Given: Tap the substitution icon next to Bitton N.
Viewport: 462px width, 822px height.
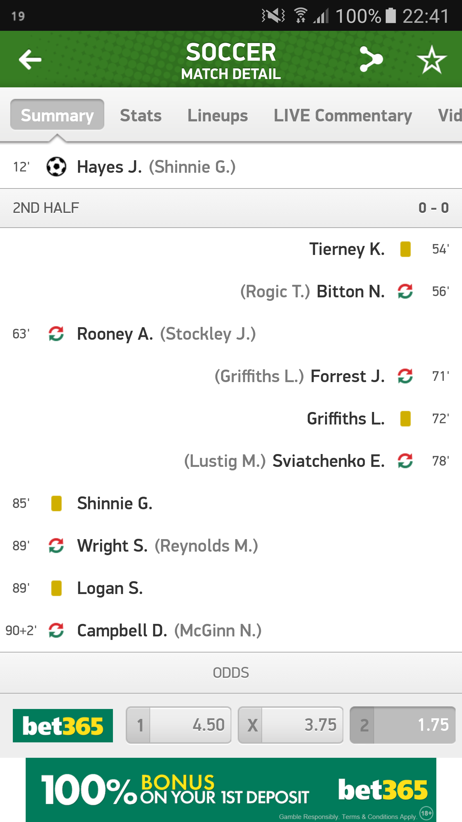Looking at the screenshot, I should coord(405,292).
